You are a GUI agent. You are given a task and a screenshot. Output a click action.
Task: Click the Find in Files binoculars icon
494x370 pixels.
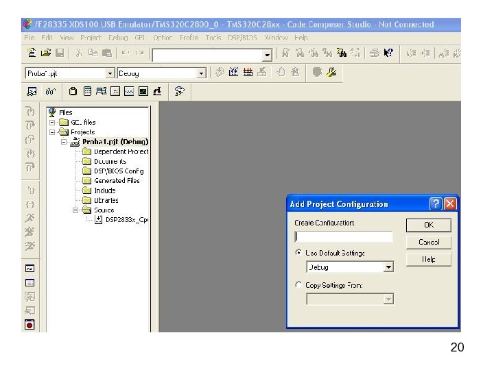click(341, 53)
